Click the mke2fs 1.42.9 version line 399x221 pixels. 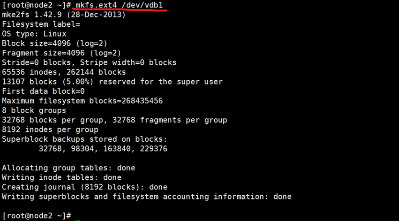pos(63,15)
